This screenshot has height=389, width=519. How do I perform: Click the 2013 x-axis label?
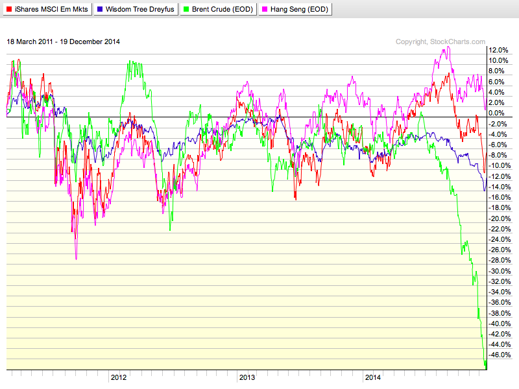point(247,377)
